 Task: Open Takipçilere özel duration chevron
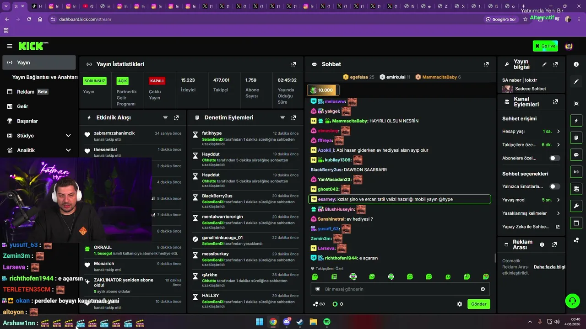pyautogui.click(x=558, y=145)
